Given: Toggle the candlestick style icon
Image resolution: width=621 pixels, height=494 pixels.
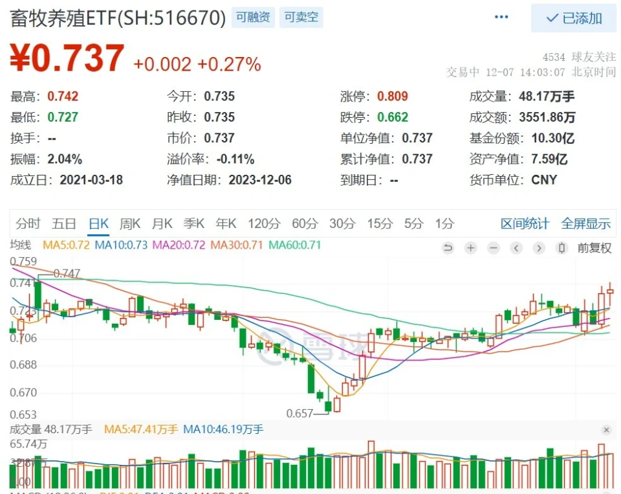Looking at the screenshot, I should tap(562, 248).
